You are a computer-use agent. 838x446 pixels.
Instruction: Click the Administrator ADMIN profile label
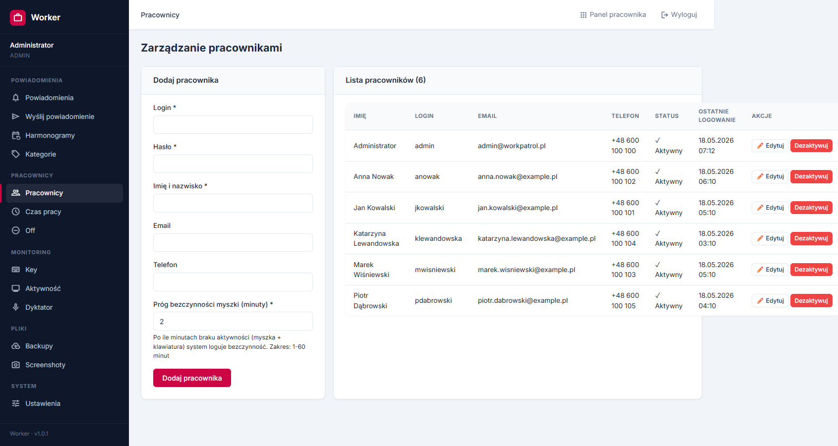pyautogui.click(x=32, y=50)
